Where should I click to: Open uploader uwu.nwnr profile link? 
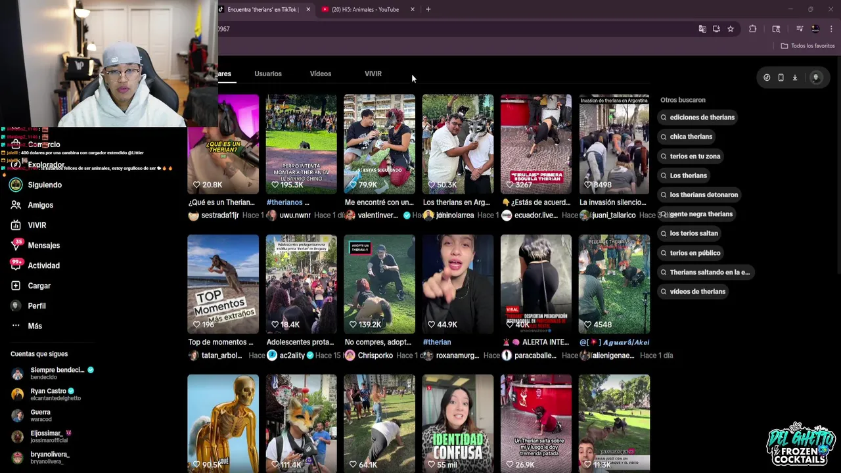296,215
